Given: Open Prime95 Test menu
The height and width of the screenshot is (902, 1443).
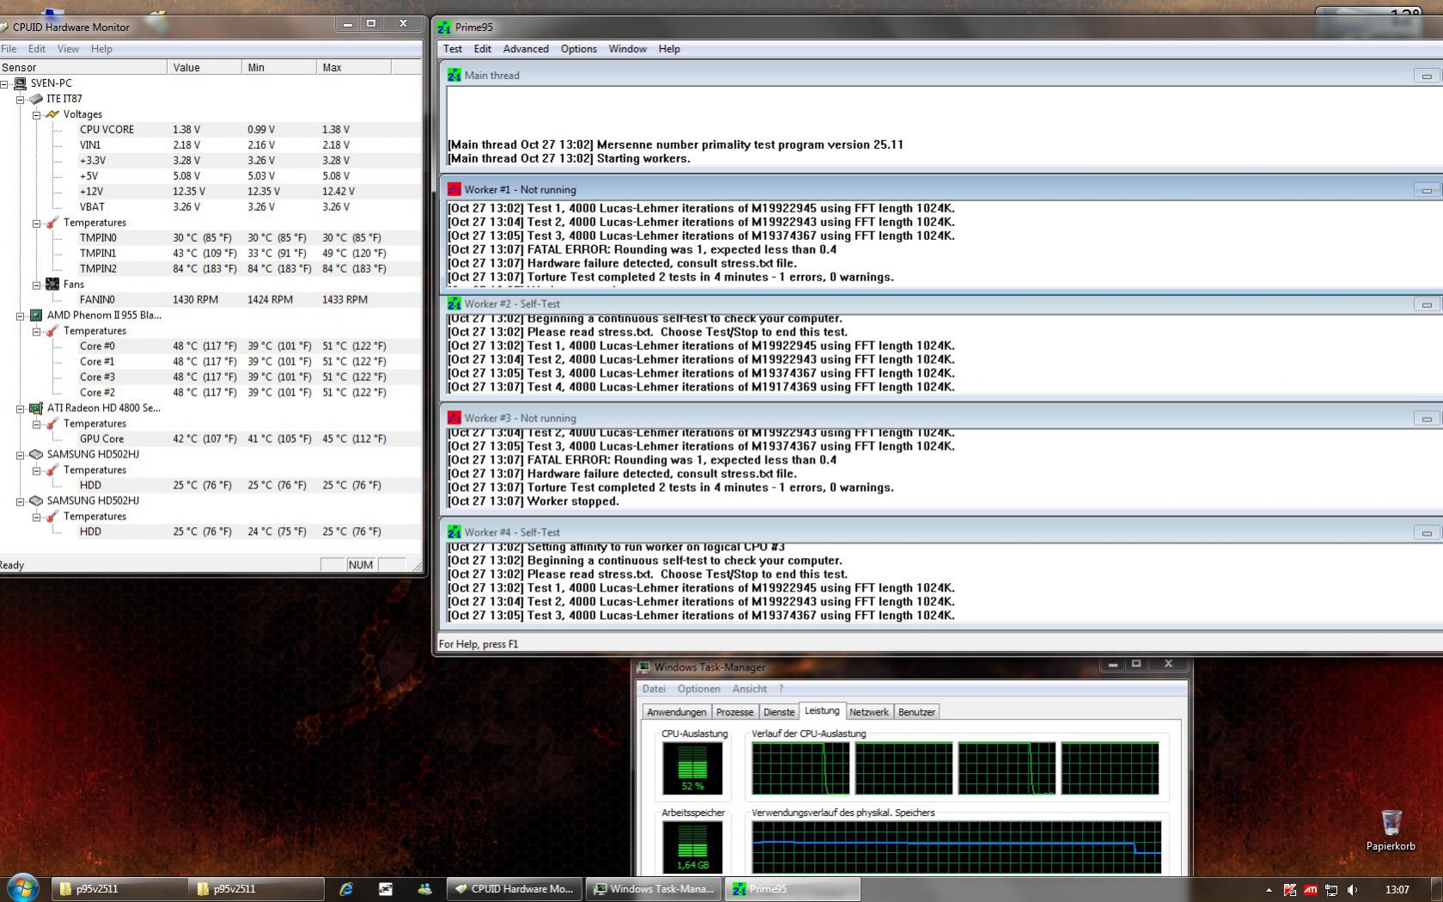Looking at the screenshot, I should pos(453,49).
